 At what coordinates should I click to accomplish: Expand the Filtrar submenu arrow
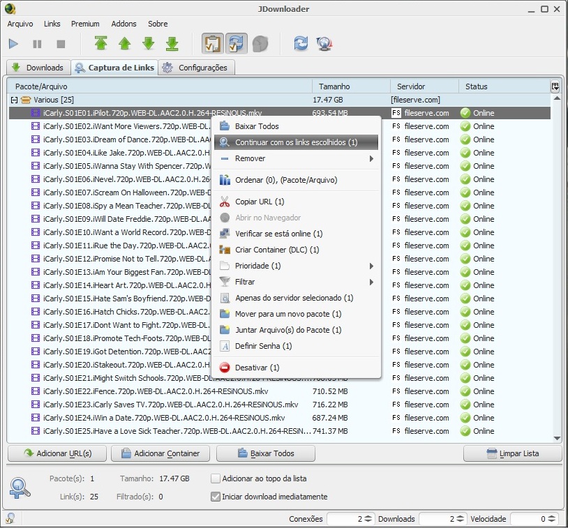pos(371,282)
